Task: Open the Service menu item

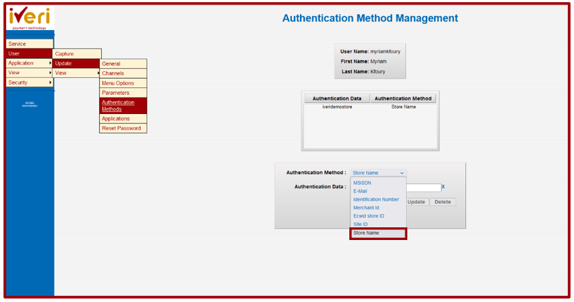Action: (17, 44)
